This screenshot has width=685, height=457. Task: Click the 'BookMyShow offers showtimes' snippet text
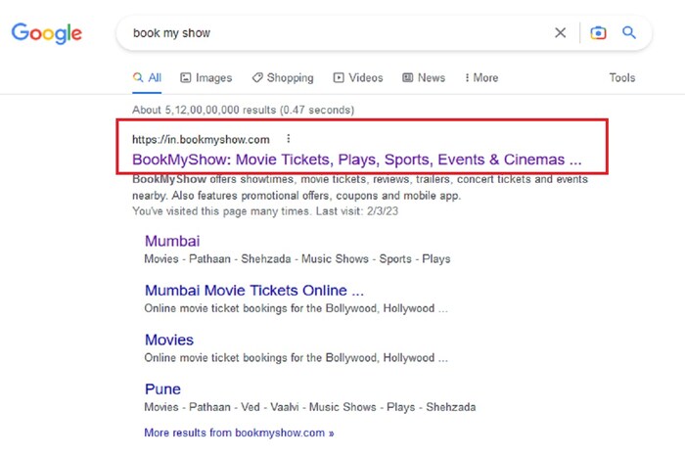[360, 188]
